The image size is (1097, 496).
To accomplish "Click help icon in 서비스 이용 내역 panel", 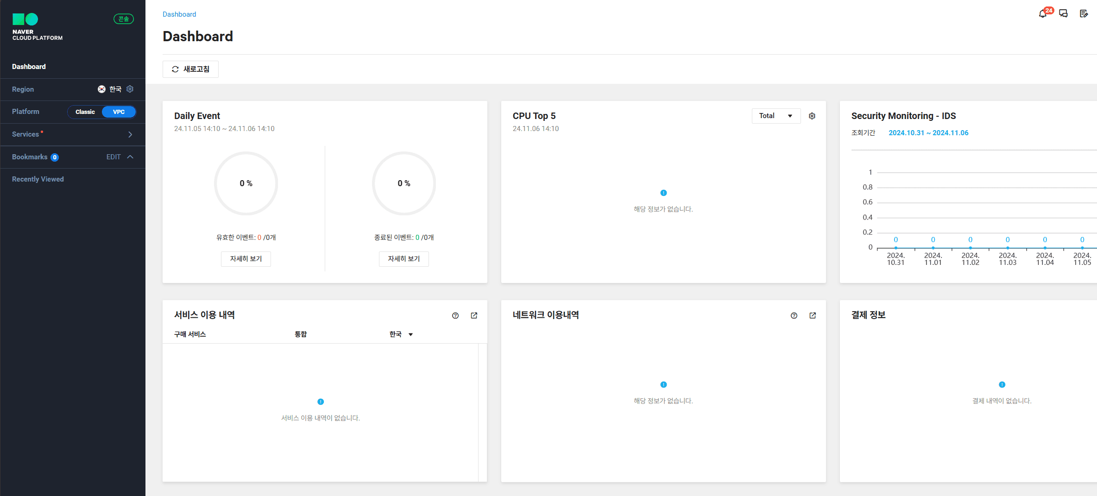I will pos(455,315).
